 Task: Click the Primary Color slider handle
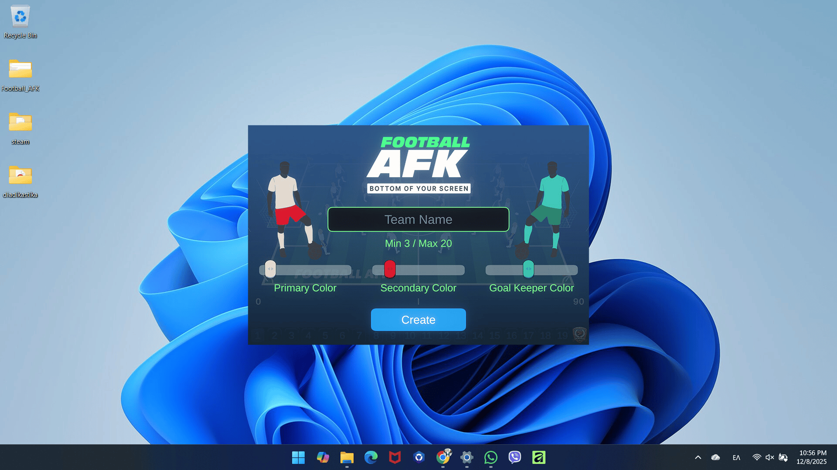click(x=270, y=269)
